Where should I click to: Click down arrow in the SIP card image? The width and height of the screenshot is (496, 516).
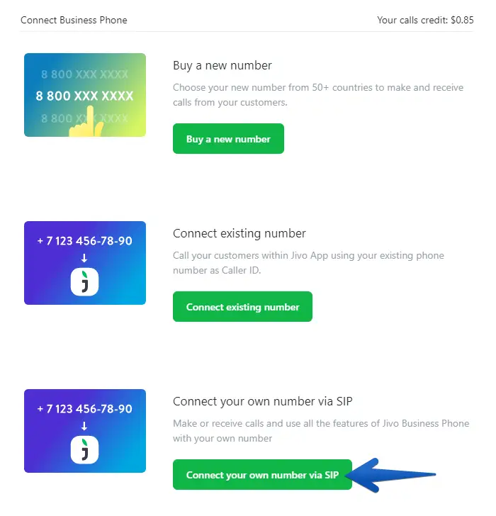click(85, 426)
